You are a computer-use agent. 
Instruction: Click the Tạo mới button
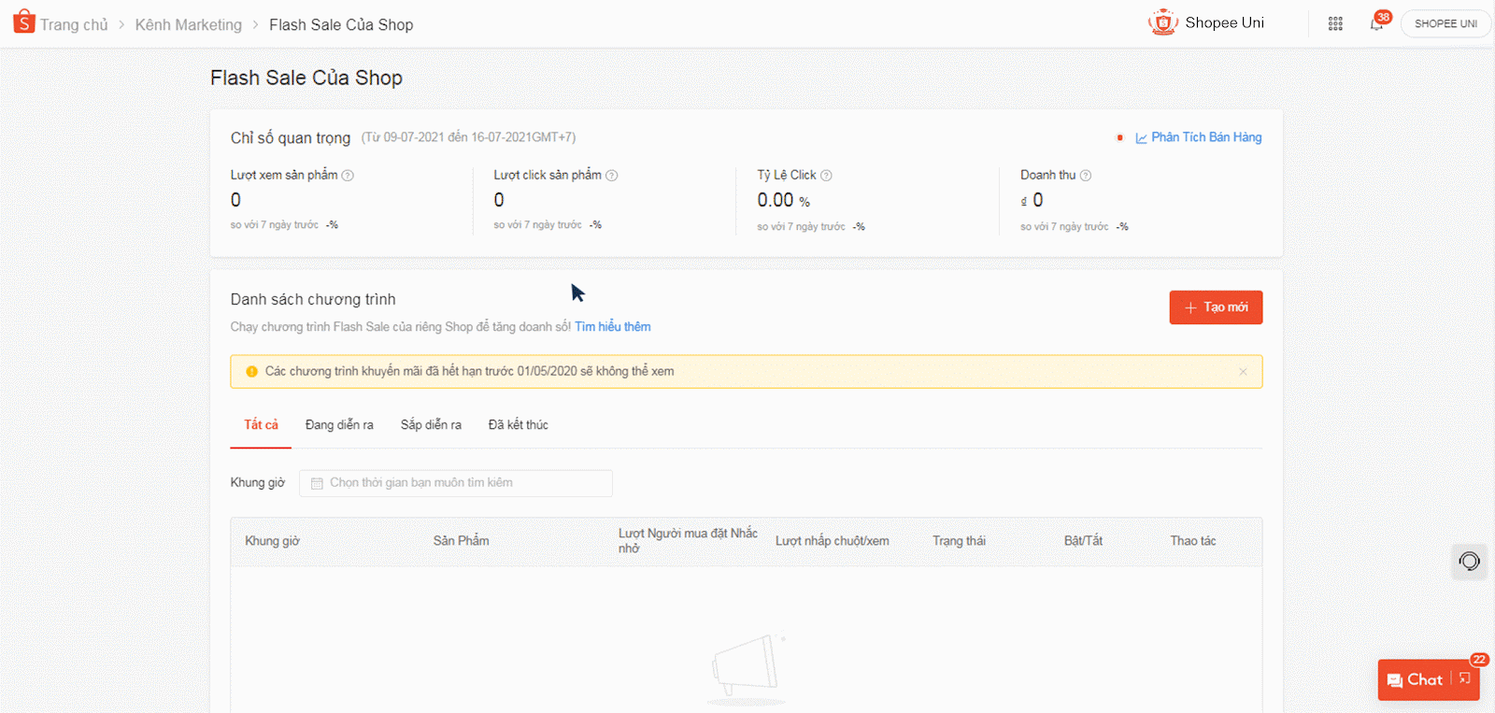pyautogui.click(x=1216, y=307)
